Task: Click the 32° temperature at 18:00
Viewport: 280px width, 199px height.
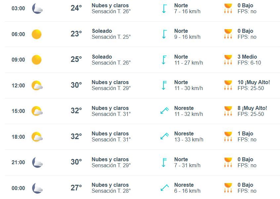Action: point(76,136)
